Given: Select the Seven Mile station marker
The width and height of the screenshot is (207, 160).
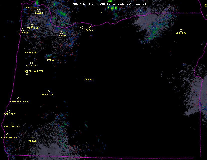Looking at the screenshot, I should (x=9, y=111).
